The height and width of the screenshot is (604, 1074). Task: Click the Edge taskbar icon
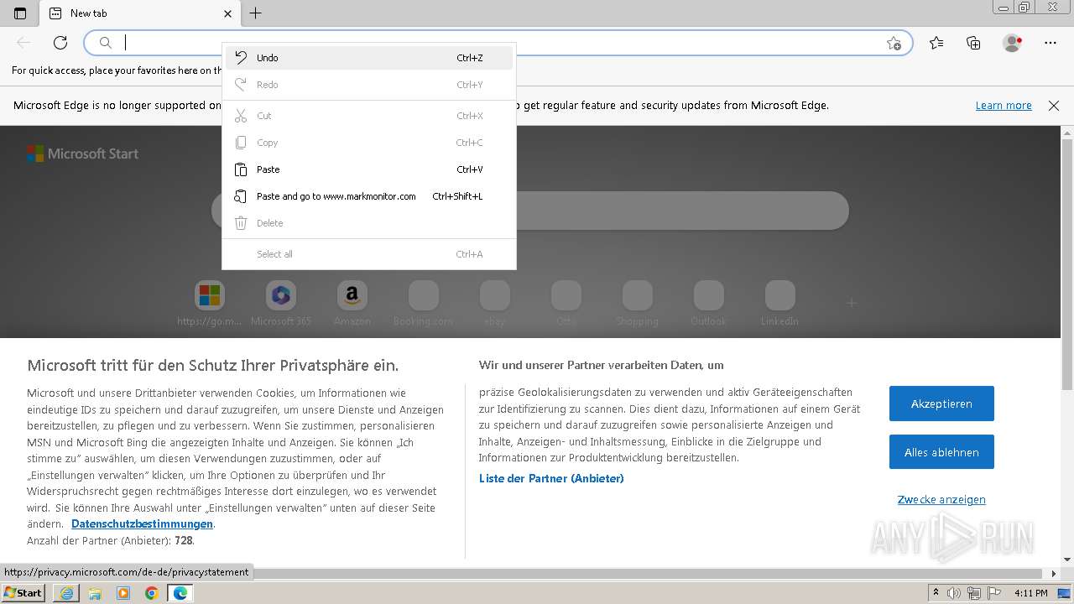point(180,593)
